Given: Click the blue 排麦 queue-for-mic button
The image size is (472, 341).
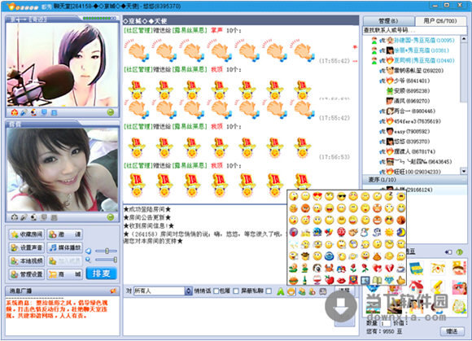Looking at the screenshot, I should point(101,273).
